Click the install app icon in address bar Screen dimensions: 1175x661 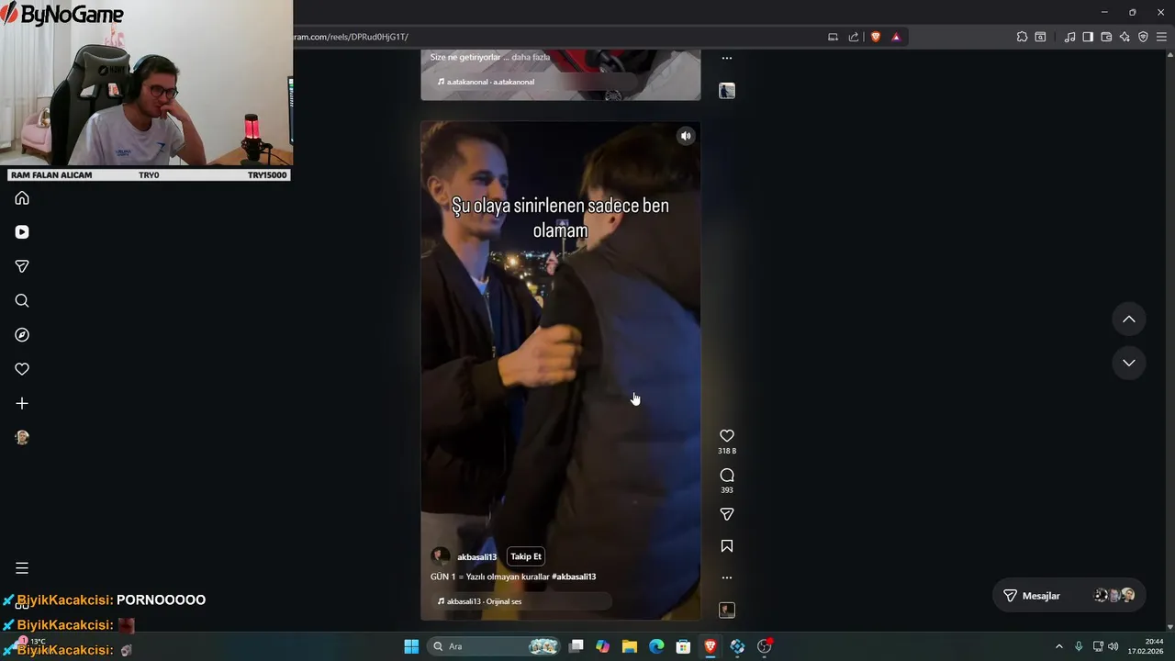click(833, 37)
